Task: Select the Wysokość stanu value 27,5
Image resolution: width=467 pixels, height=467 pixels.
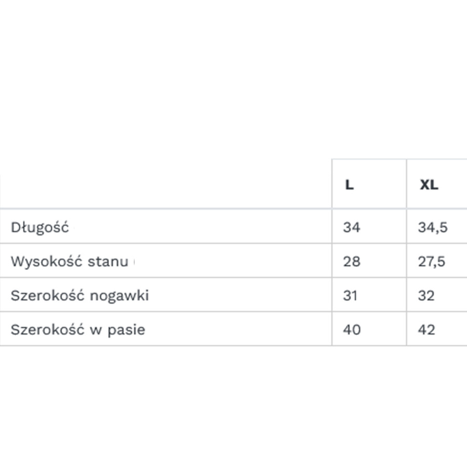Action: 432,261
